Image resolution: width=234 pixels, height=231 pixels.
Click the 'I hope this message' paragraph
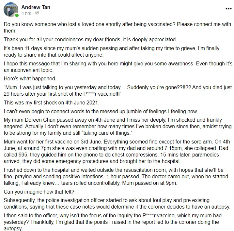pyautogui.click(x=118, y=67)
